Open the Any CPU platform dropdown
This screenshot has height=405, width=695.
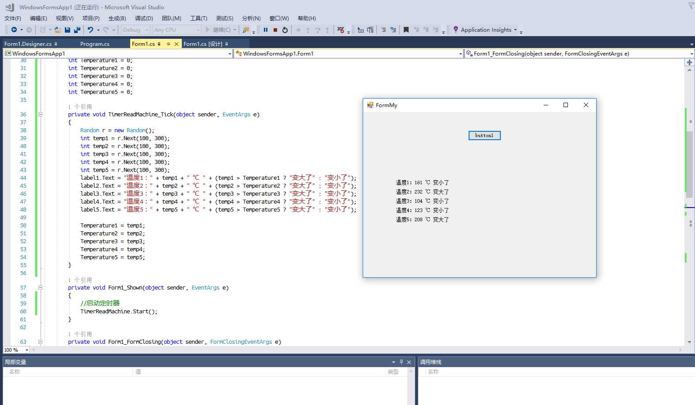pyautogui.click(x=177, y=30)
